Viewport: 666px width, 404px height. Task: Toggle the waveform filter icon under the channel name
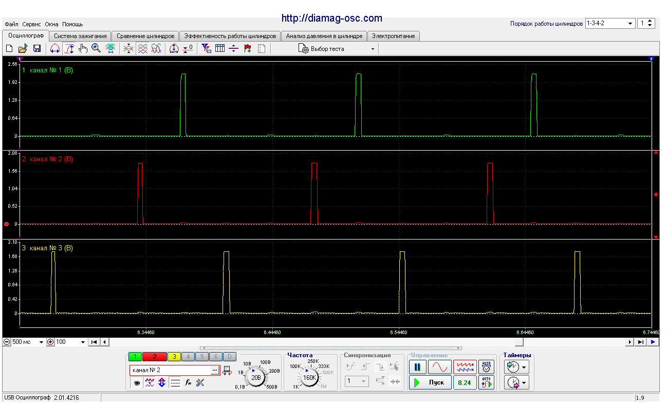(x=150, y=382)
